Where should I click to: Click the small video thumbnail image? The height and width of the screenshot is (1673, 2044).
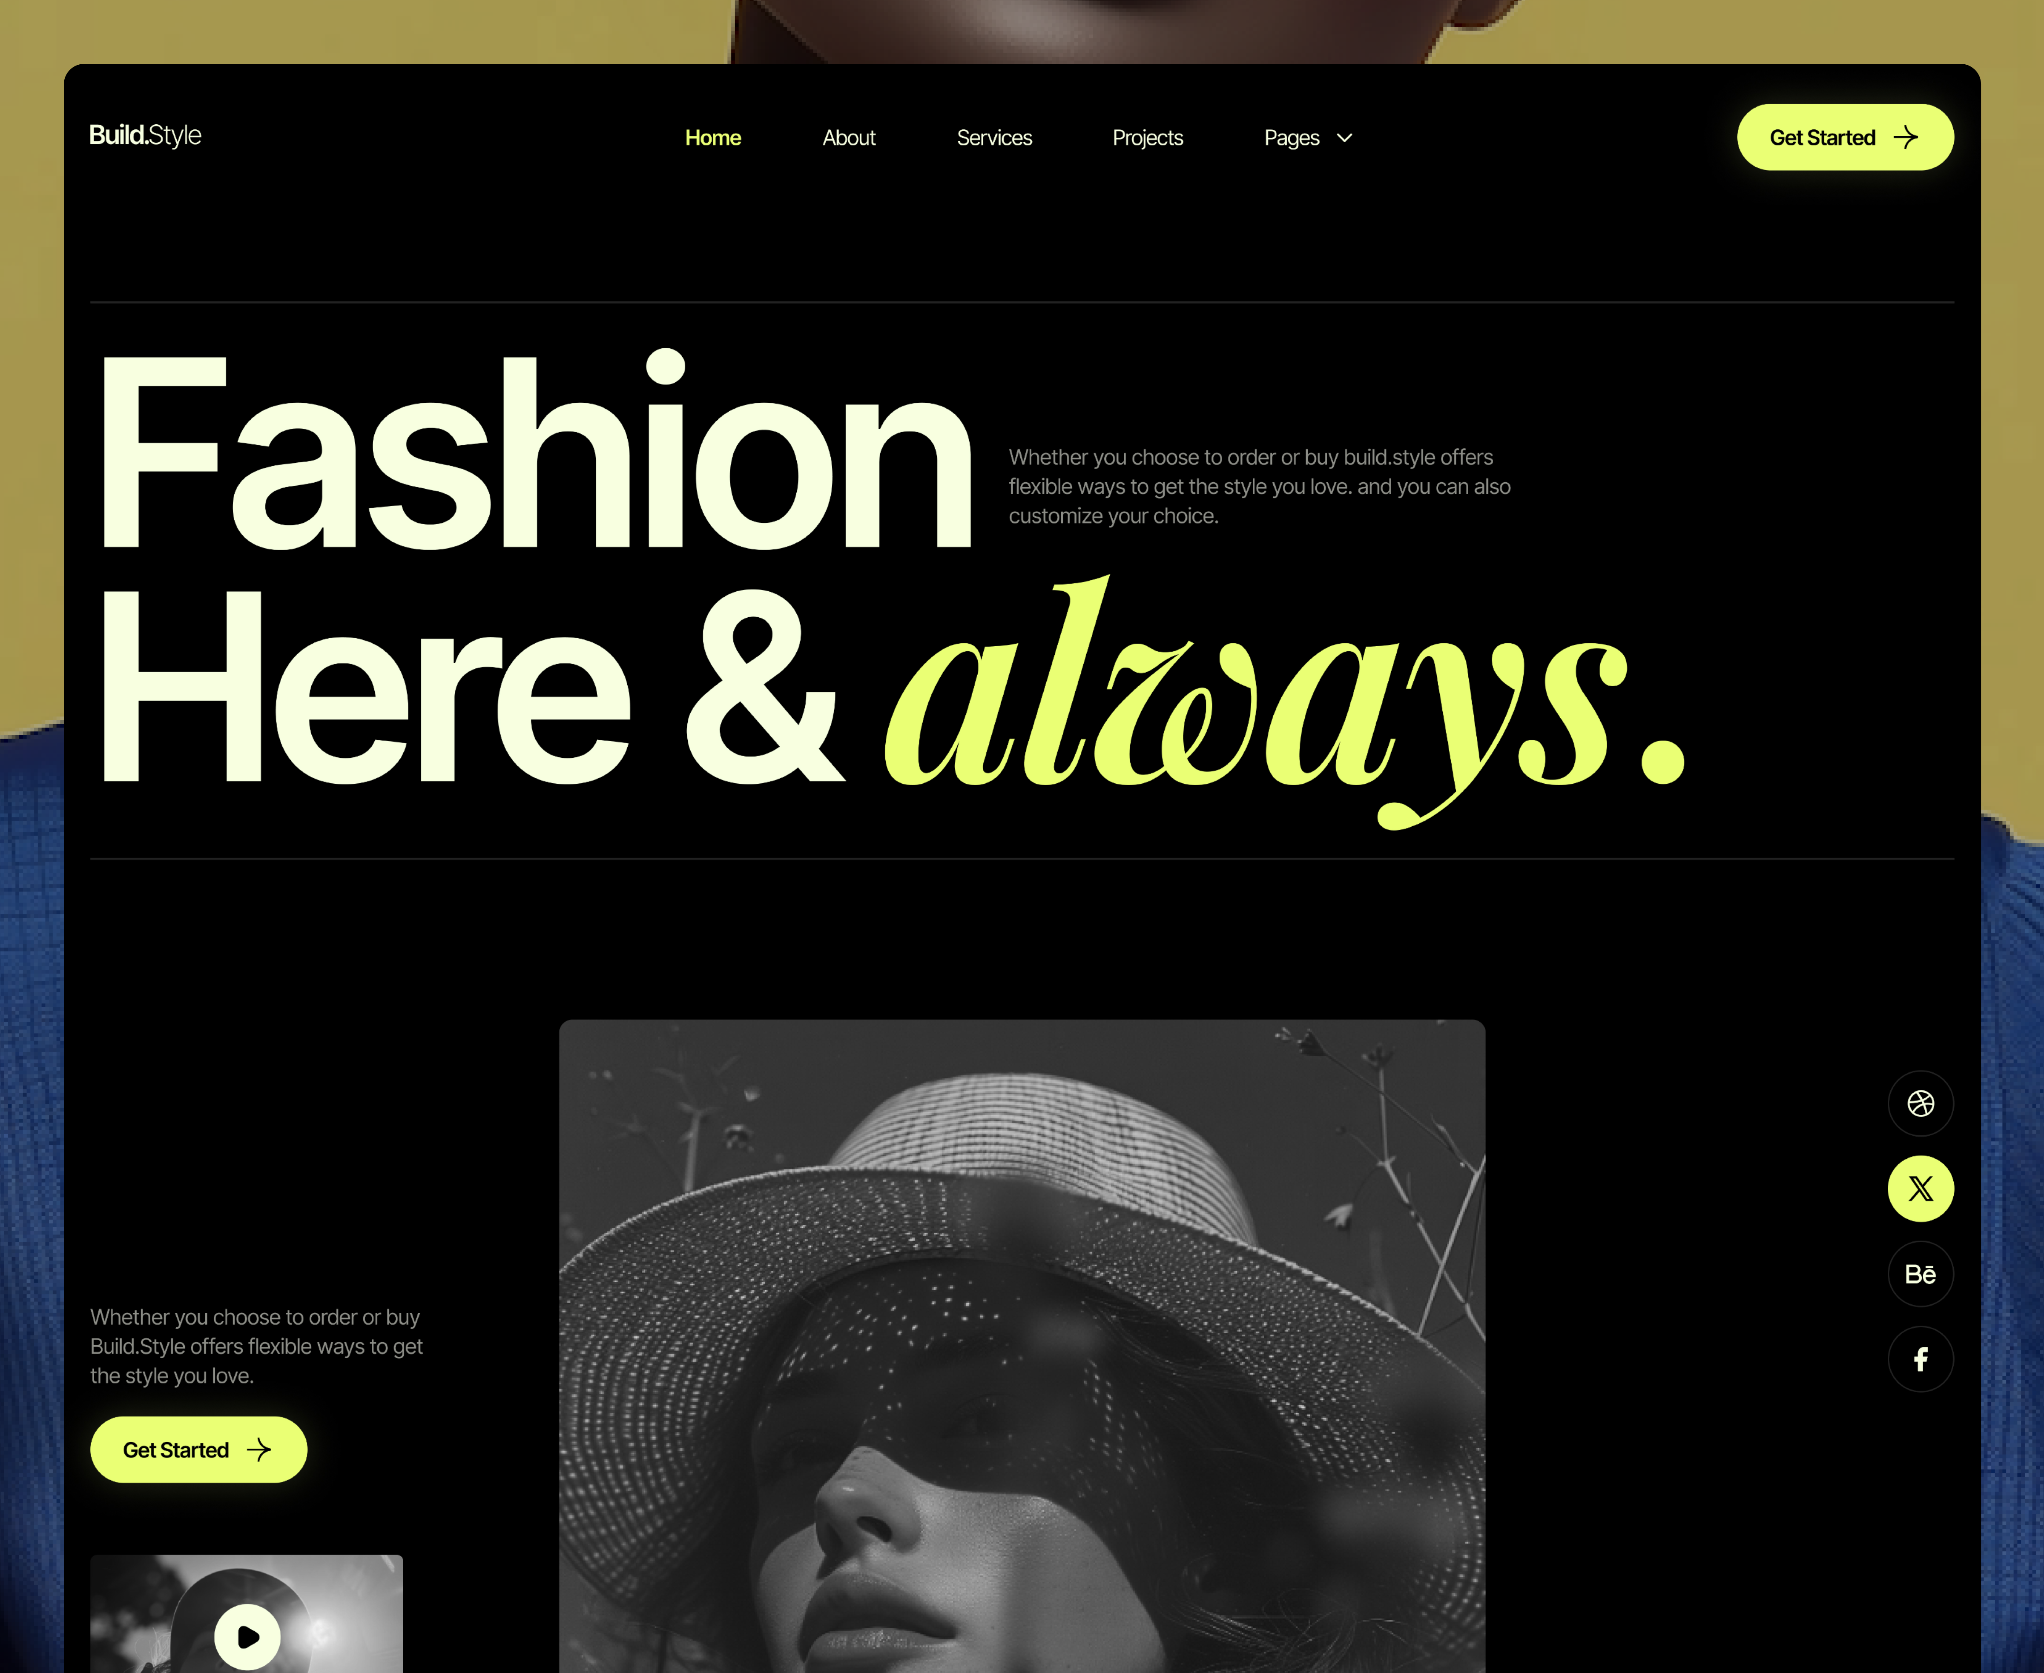247,1614
